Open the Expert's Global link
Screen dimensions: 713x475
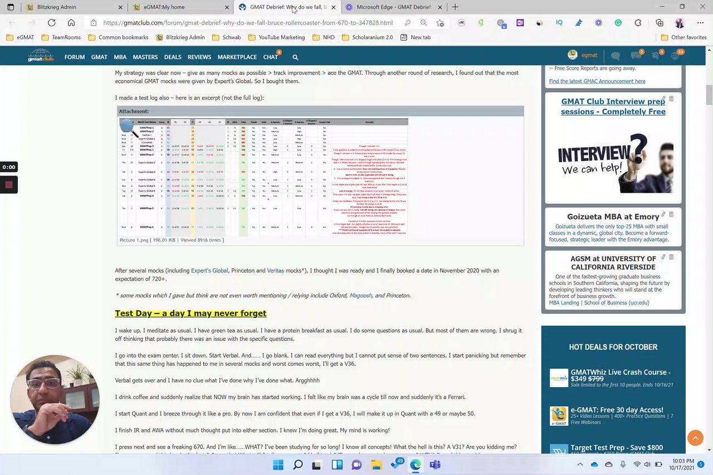pos(209,271)
